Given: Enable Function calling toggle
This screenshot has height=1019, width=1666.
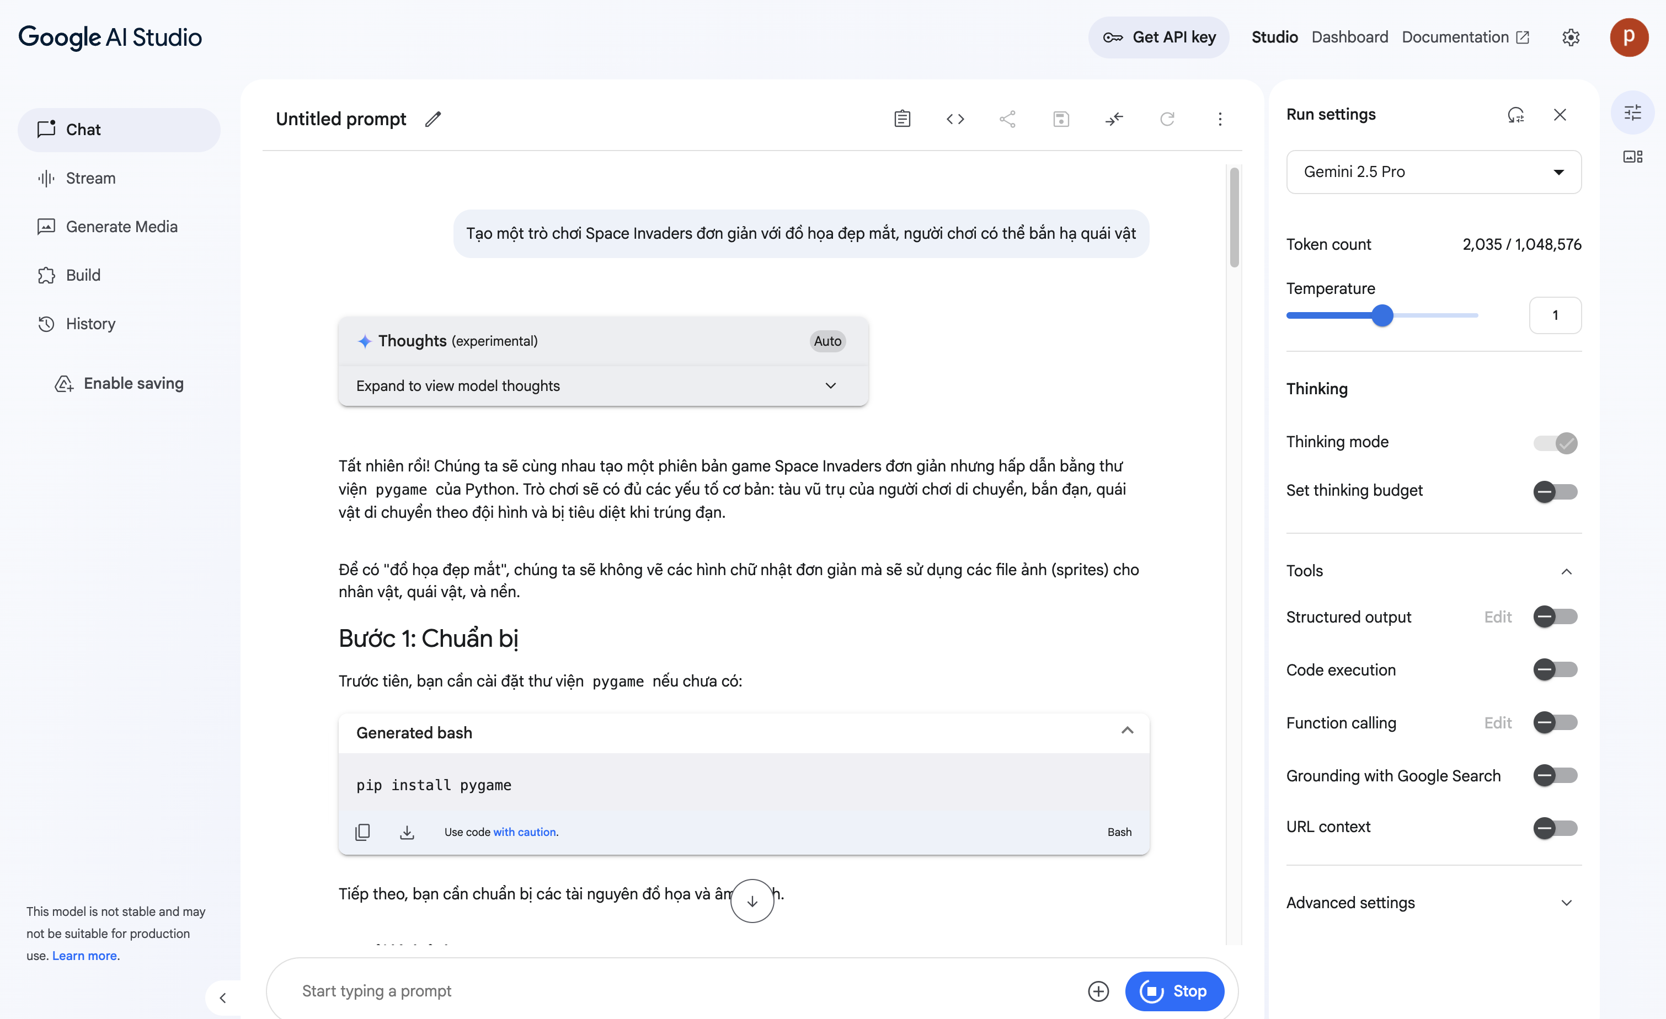Looking at the screenshot, I should pyautogui.click(x=1555, y=722).
